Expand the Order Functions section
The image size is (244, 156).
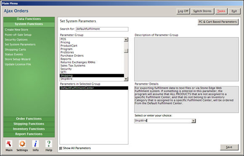(x=29, y=119)
